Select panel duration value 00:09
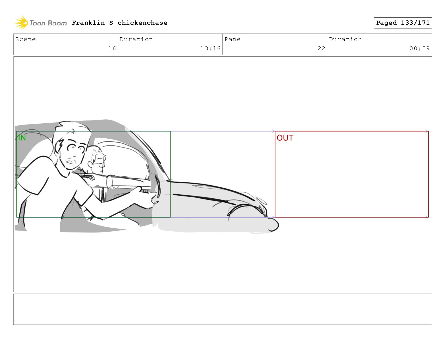 (420, 48)
